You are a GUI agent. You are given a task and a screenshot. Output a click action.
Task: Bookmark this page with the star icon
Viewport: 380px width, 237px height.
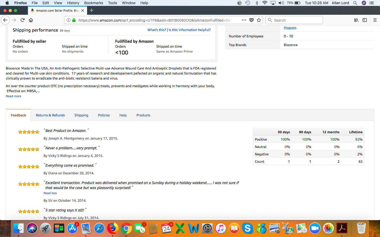pyautogui.click(x=259, y=20)
